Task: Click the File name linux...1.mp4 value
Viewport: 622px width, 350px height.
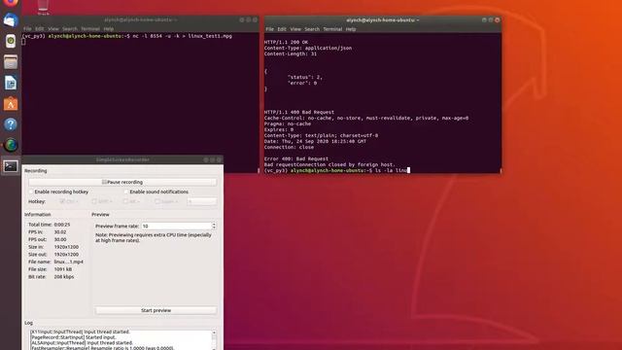Action: click(69, 262)
